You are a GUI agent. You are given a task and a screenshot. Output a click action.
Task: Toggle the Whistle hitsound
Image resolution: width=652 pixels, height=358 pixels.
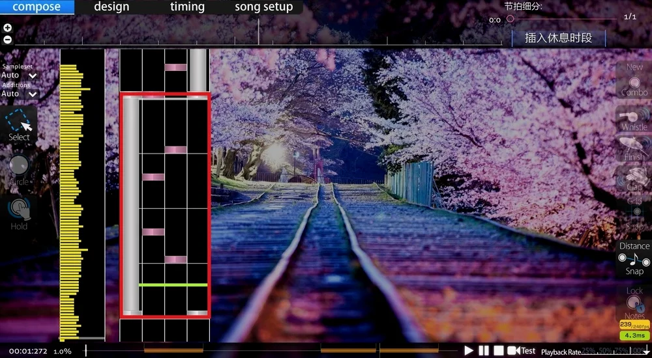pyautogui.click(x=634, y=119)
